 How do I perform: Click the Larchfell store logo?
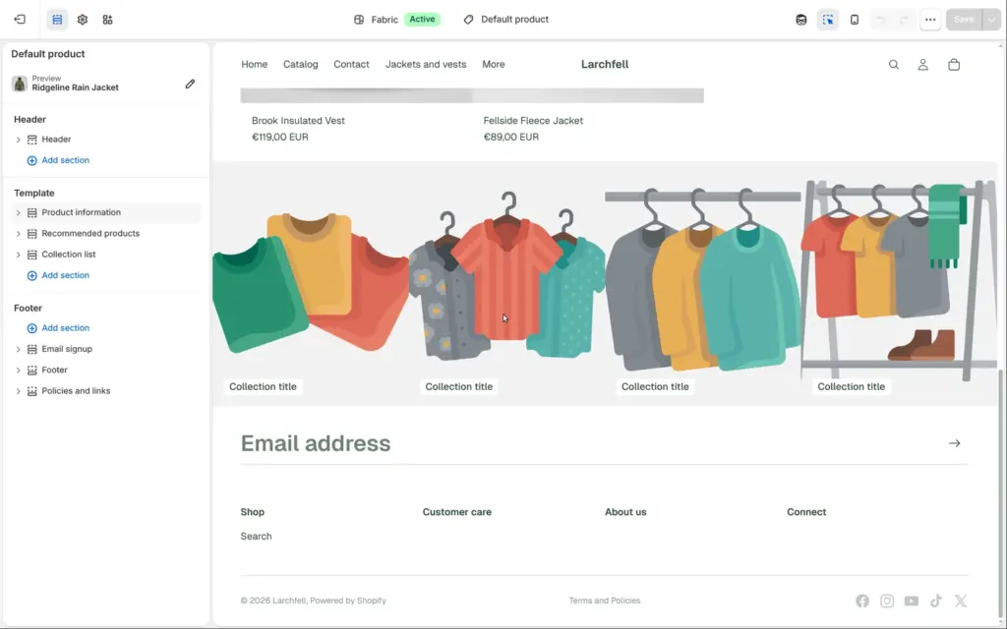click(x=605, y=64)
